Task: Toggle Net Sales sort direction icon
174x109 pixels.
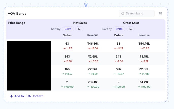Action: [x=79, y=29]
